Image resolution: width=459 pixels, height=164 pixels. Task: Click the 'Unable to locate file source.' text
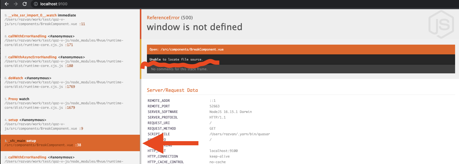pyautogui.click(x=176, y=59)
